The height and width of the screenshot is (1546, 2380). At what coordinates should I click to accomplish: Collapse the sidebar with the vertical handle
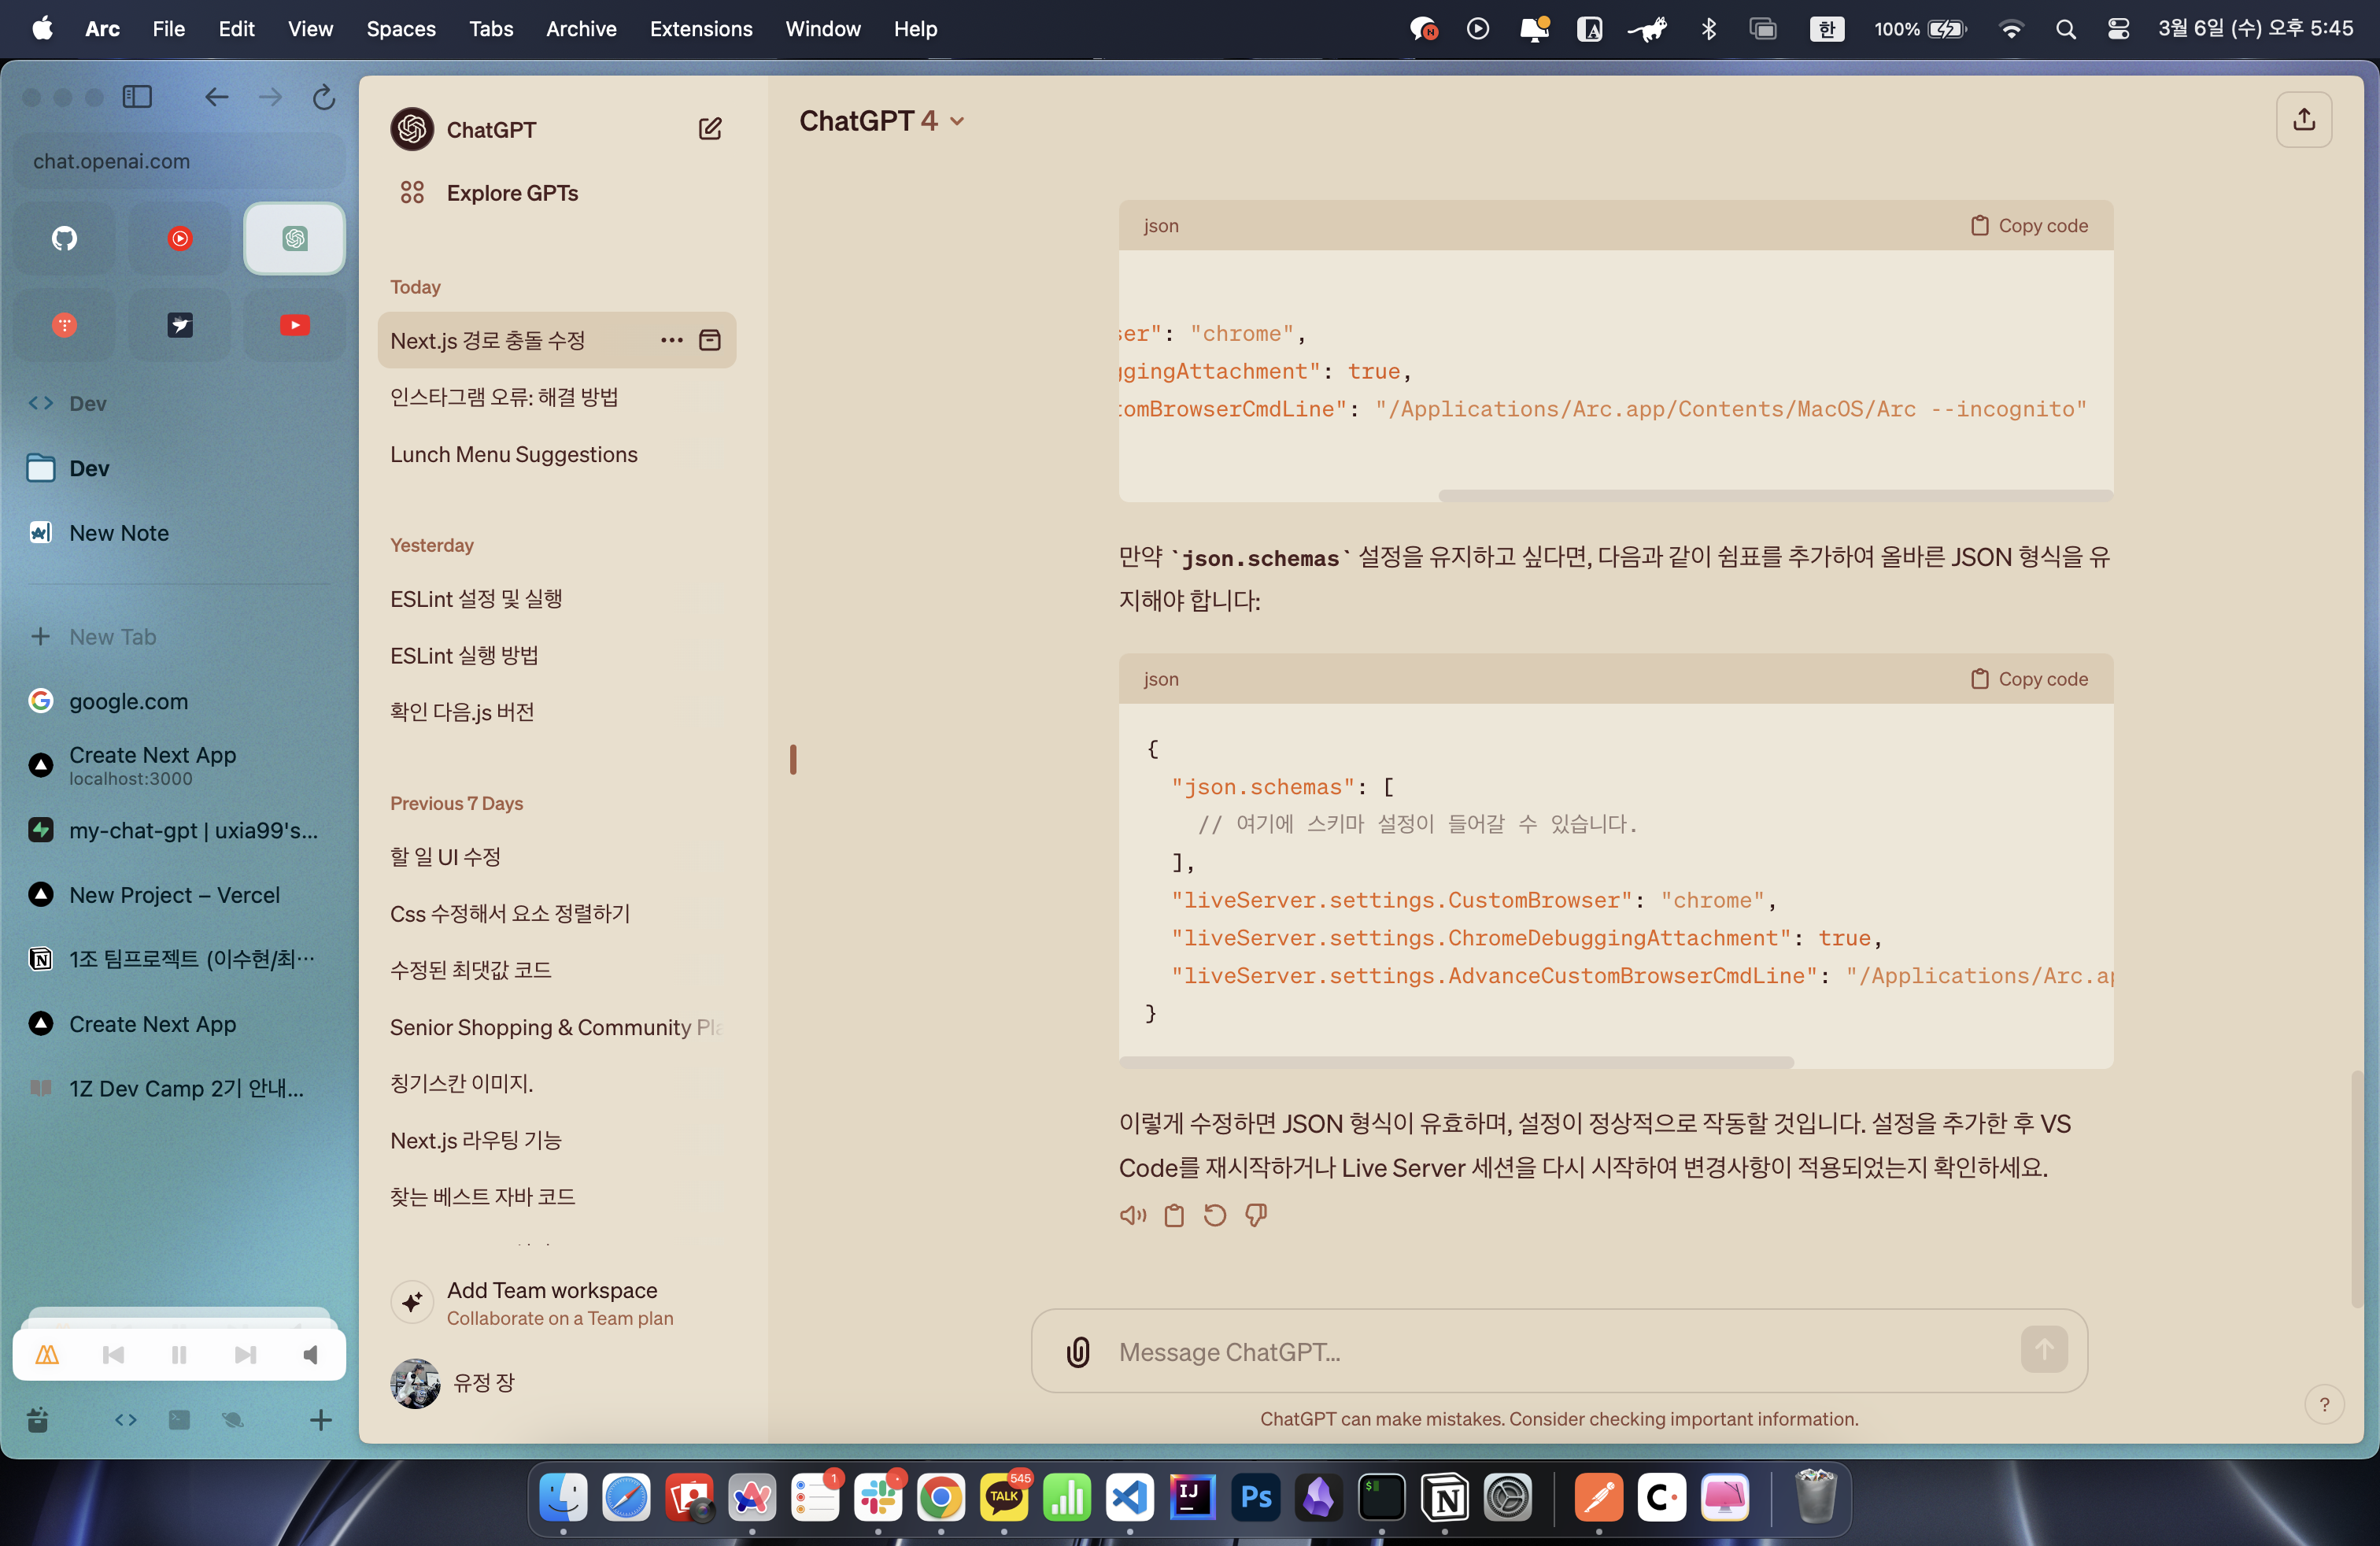(x=793, y=759)
